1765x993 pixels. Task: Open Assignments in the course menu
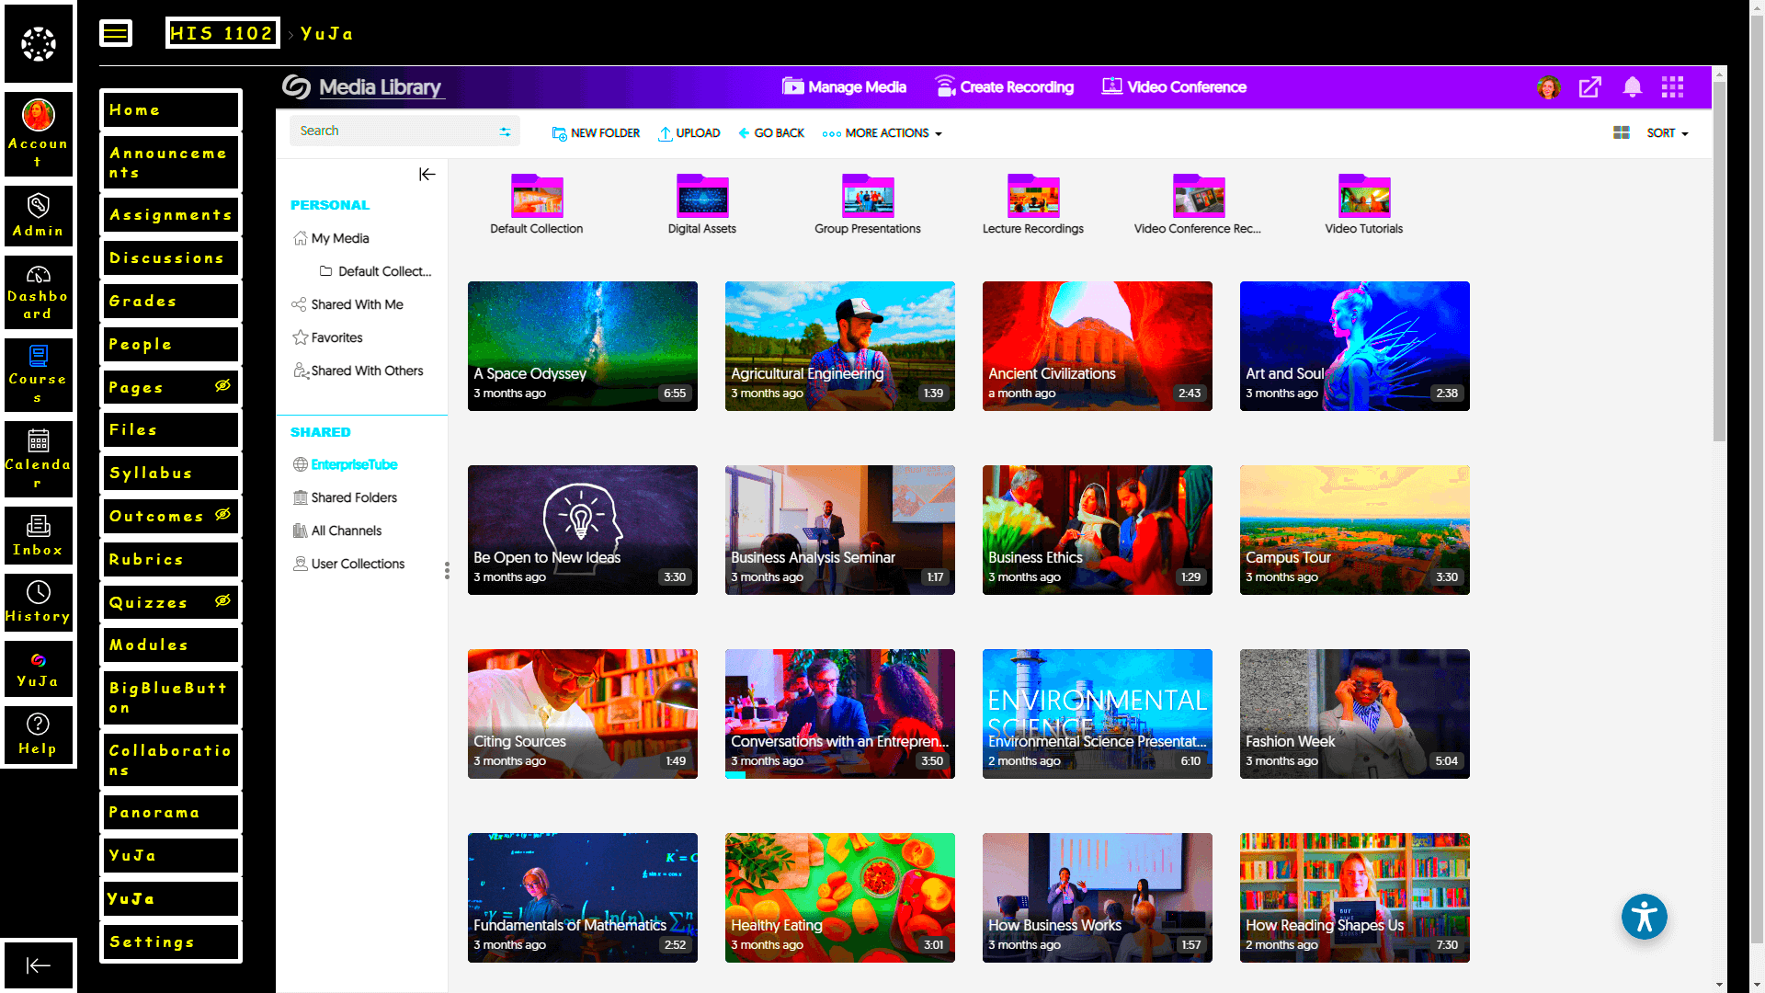[171, 214]
